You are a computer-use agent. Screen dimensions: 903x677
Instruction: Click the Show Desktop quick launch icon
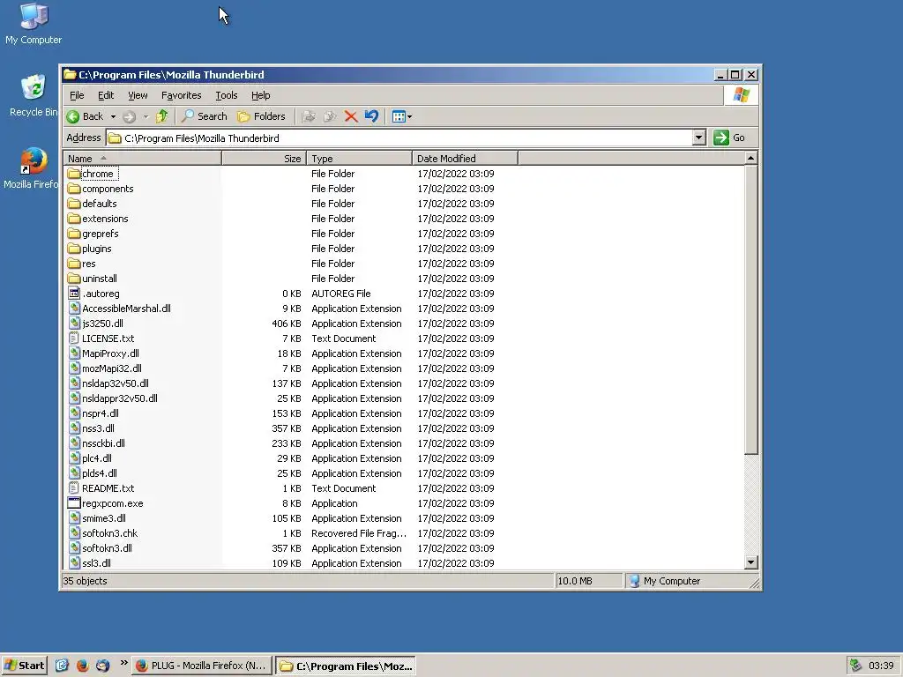62,666
